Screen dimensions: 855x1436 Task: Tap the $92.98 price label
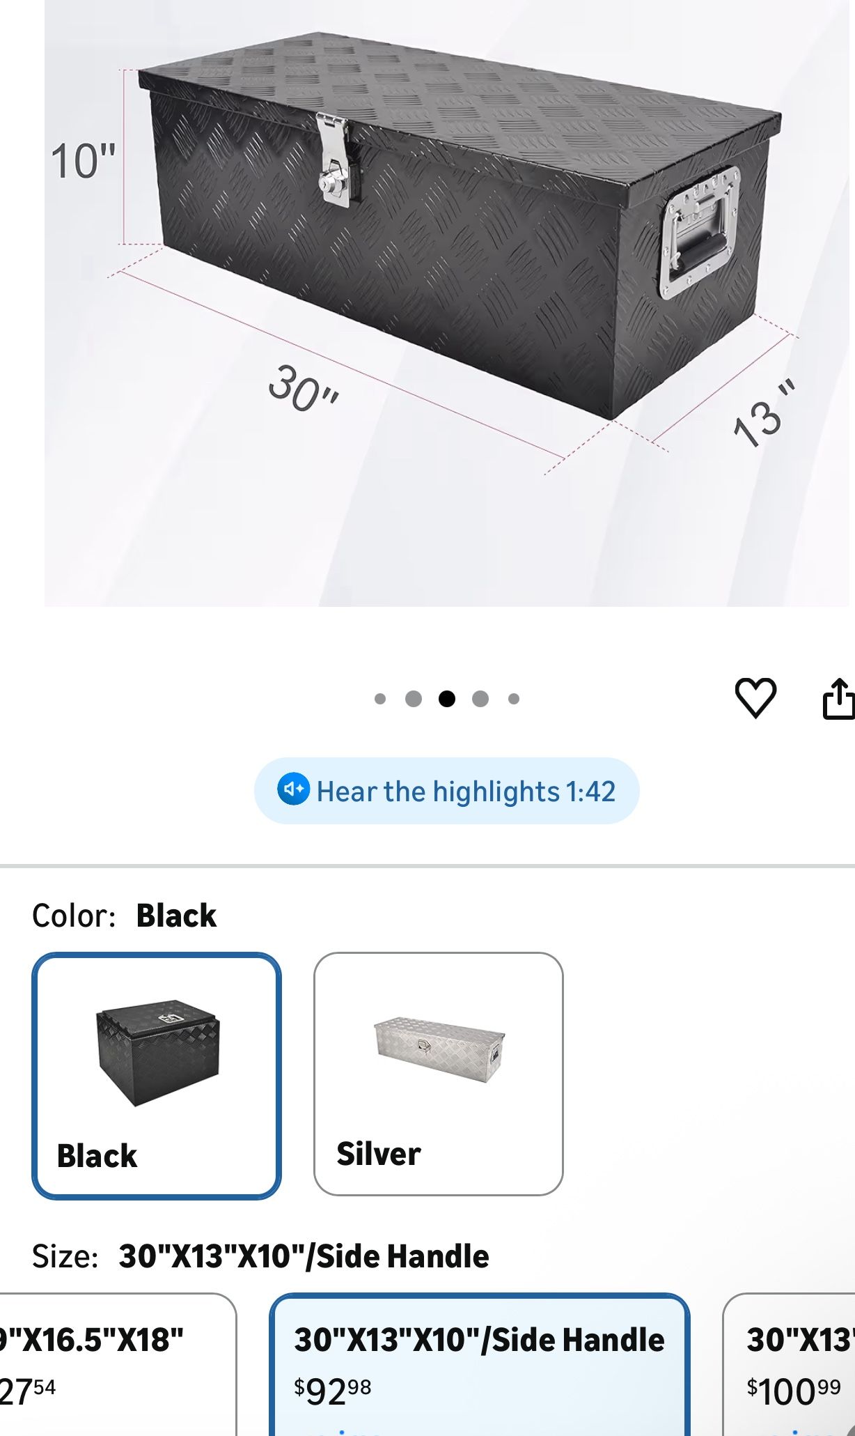click(332, 1391)
